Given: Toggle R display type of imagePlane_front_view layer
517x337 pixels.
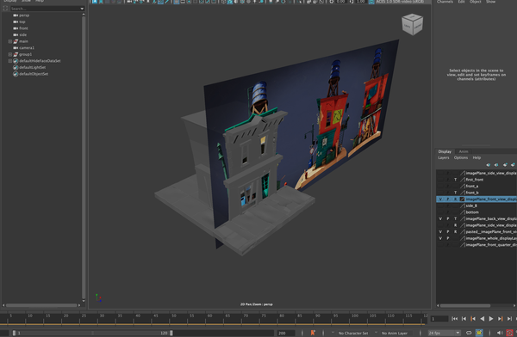Looking at the screenshot, I should pos(455,199).
